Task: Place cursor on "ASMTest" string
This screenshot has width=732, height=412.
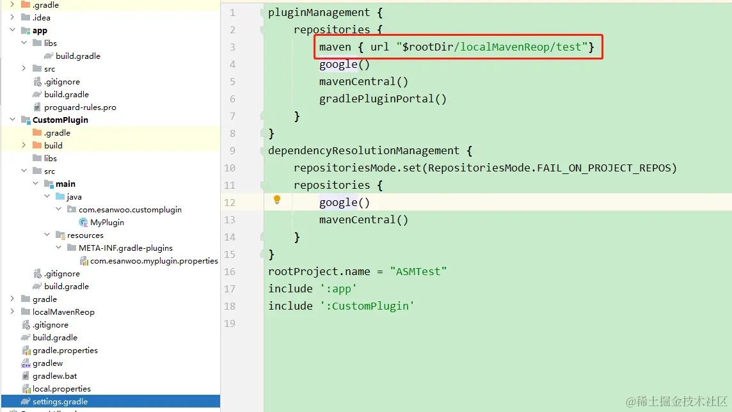Action: [x=418, y=271]
